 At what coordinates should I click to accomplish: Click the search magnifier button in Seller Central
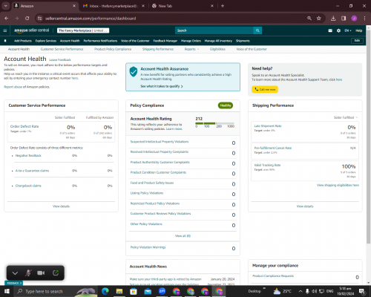257,30
